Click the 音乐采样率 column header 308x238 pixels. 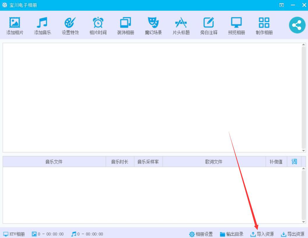coord(148,162)
